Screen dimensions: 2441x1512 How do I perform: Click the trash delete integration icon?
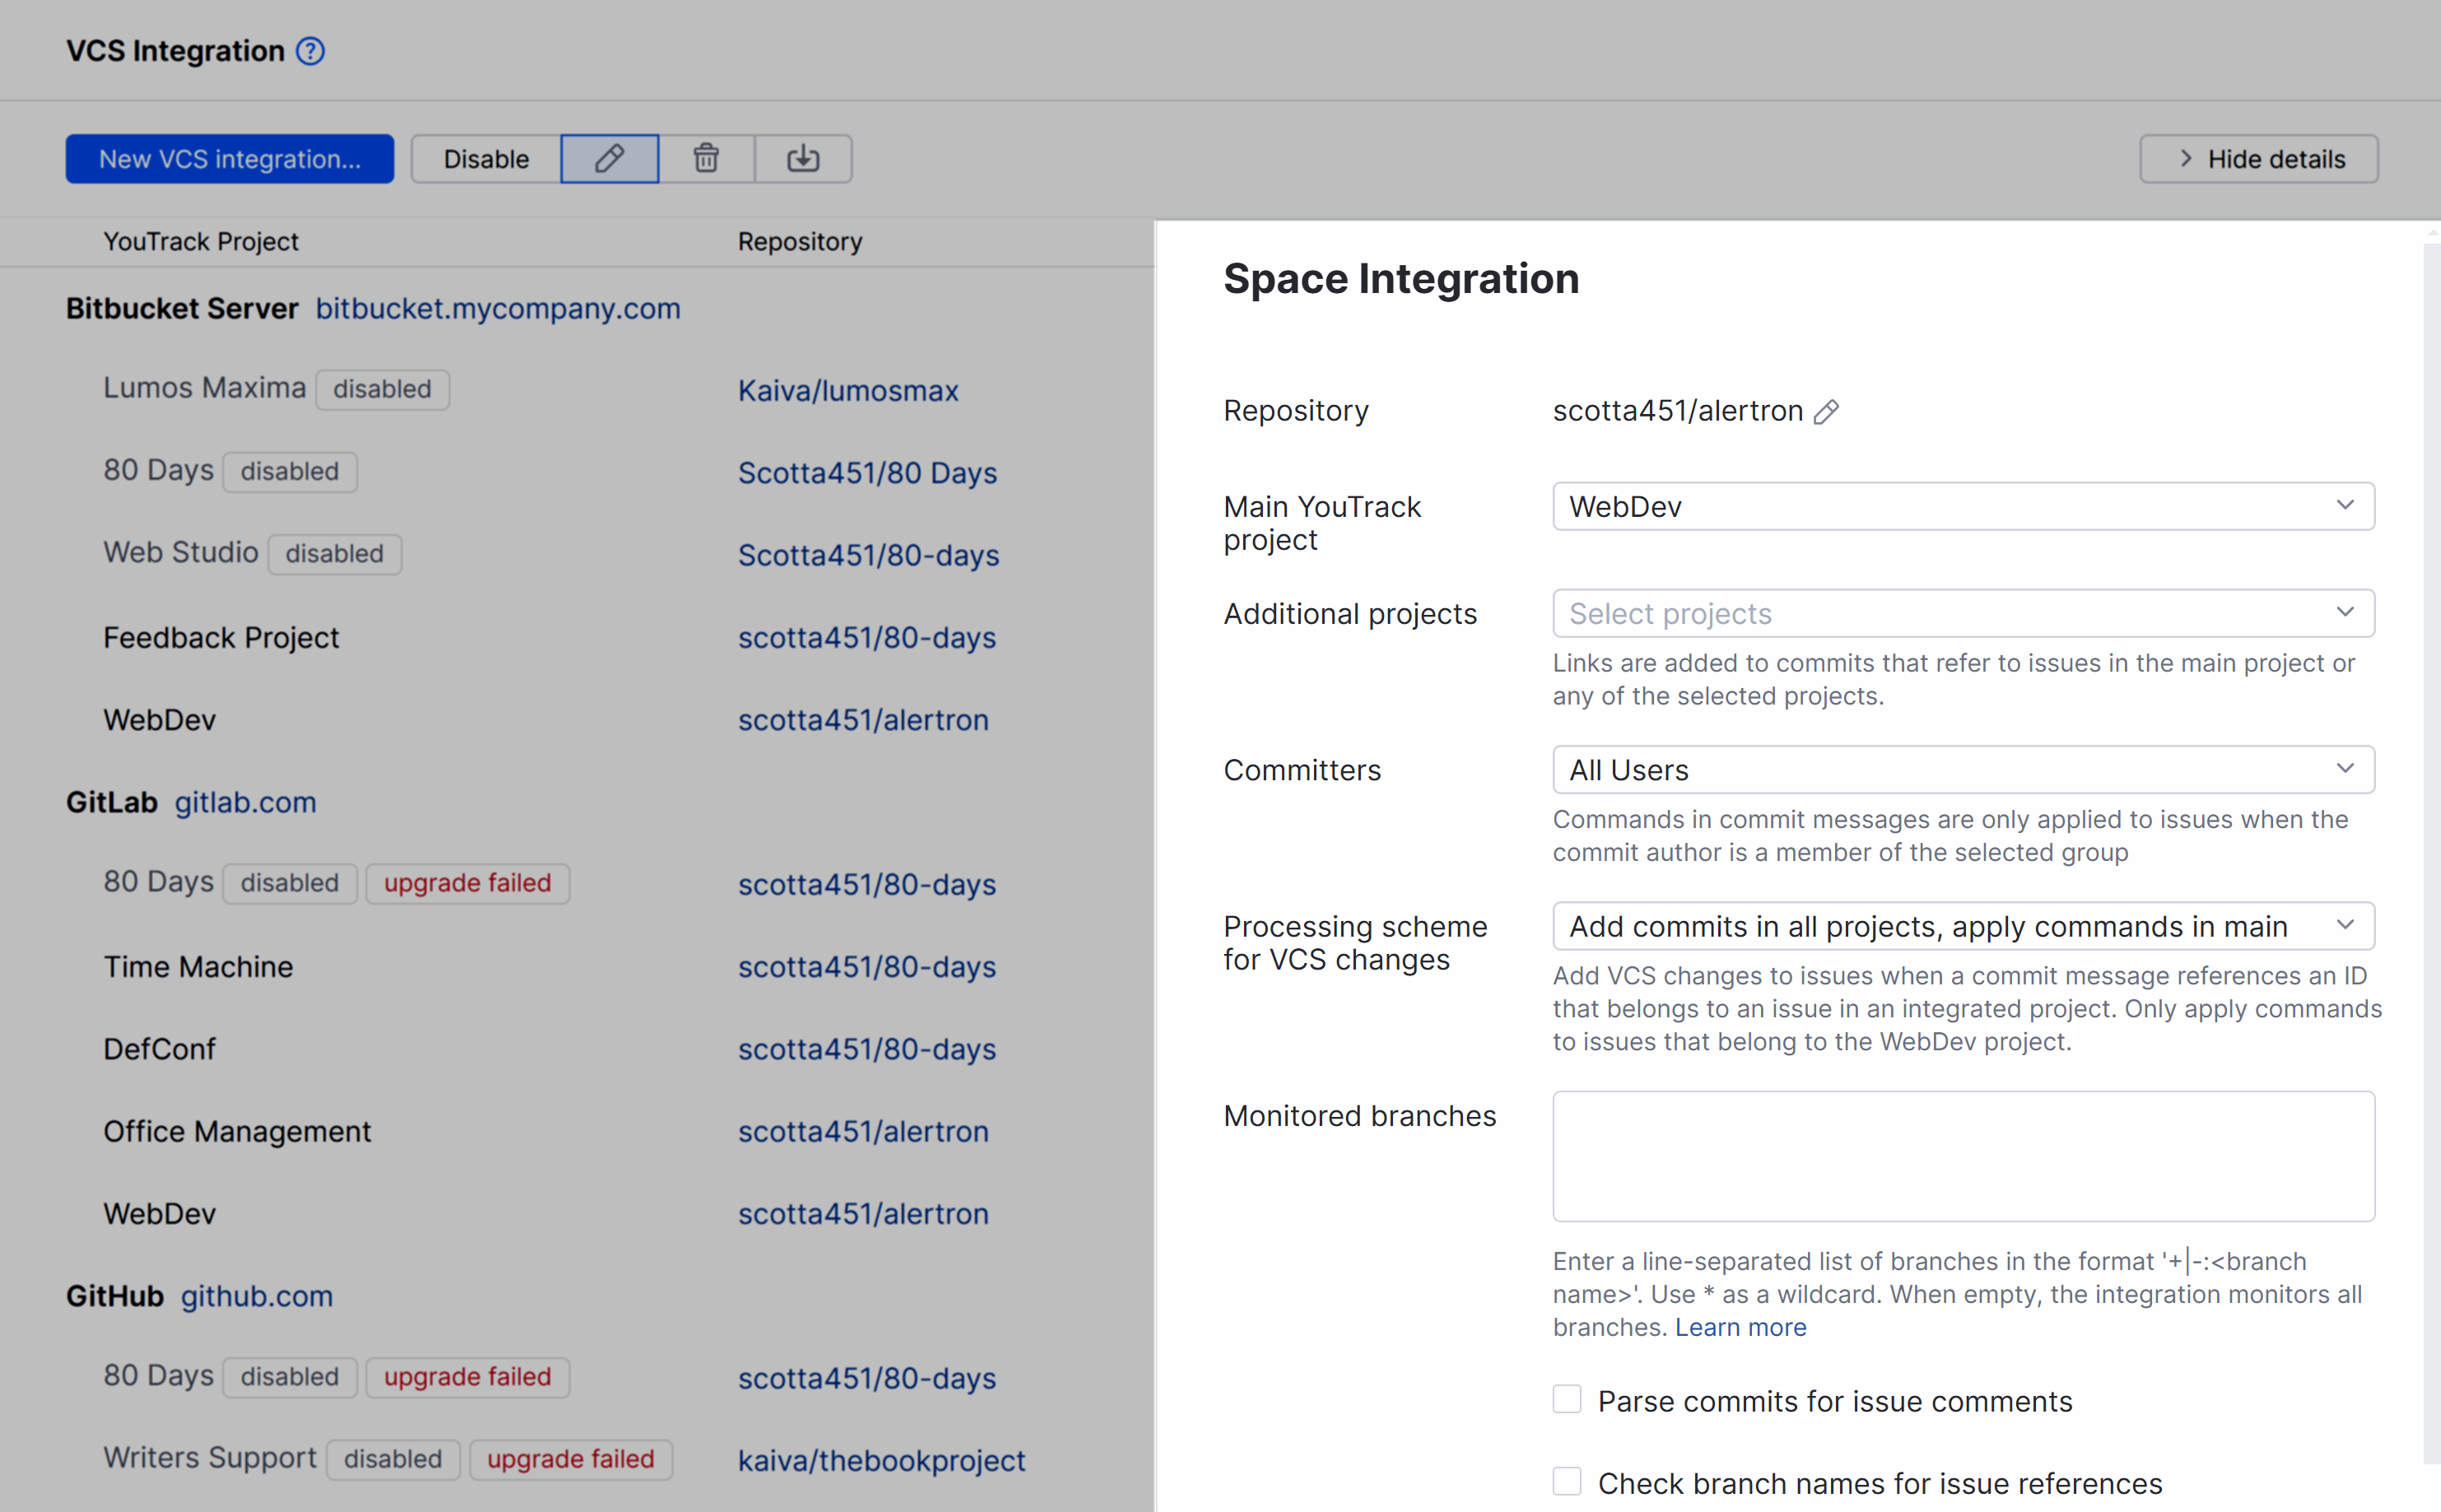(706, 159)
